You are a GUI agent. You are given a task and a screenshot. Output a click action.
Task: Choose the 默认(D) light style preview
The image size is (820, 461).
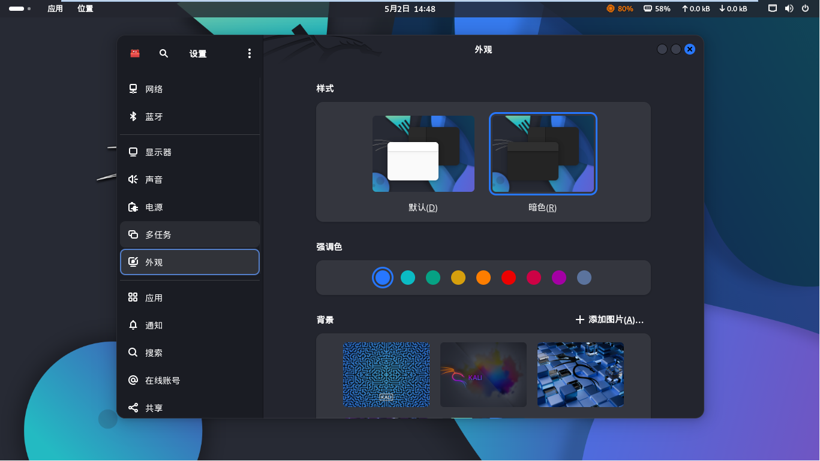coord(423,153)
